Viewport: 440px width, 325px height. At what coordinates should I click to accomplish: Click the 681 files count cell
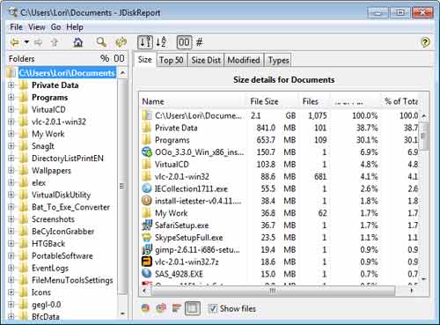(320, 176)
